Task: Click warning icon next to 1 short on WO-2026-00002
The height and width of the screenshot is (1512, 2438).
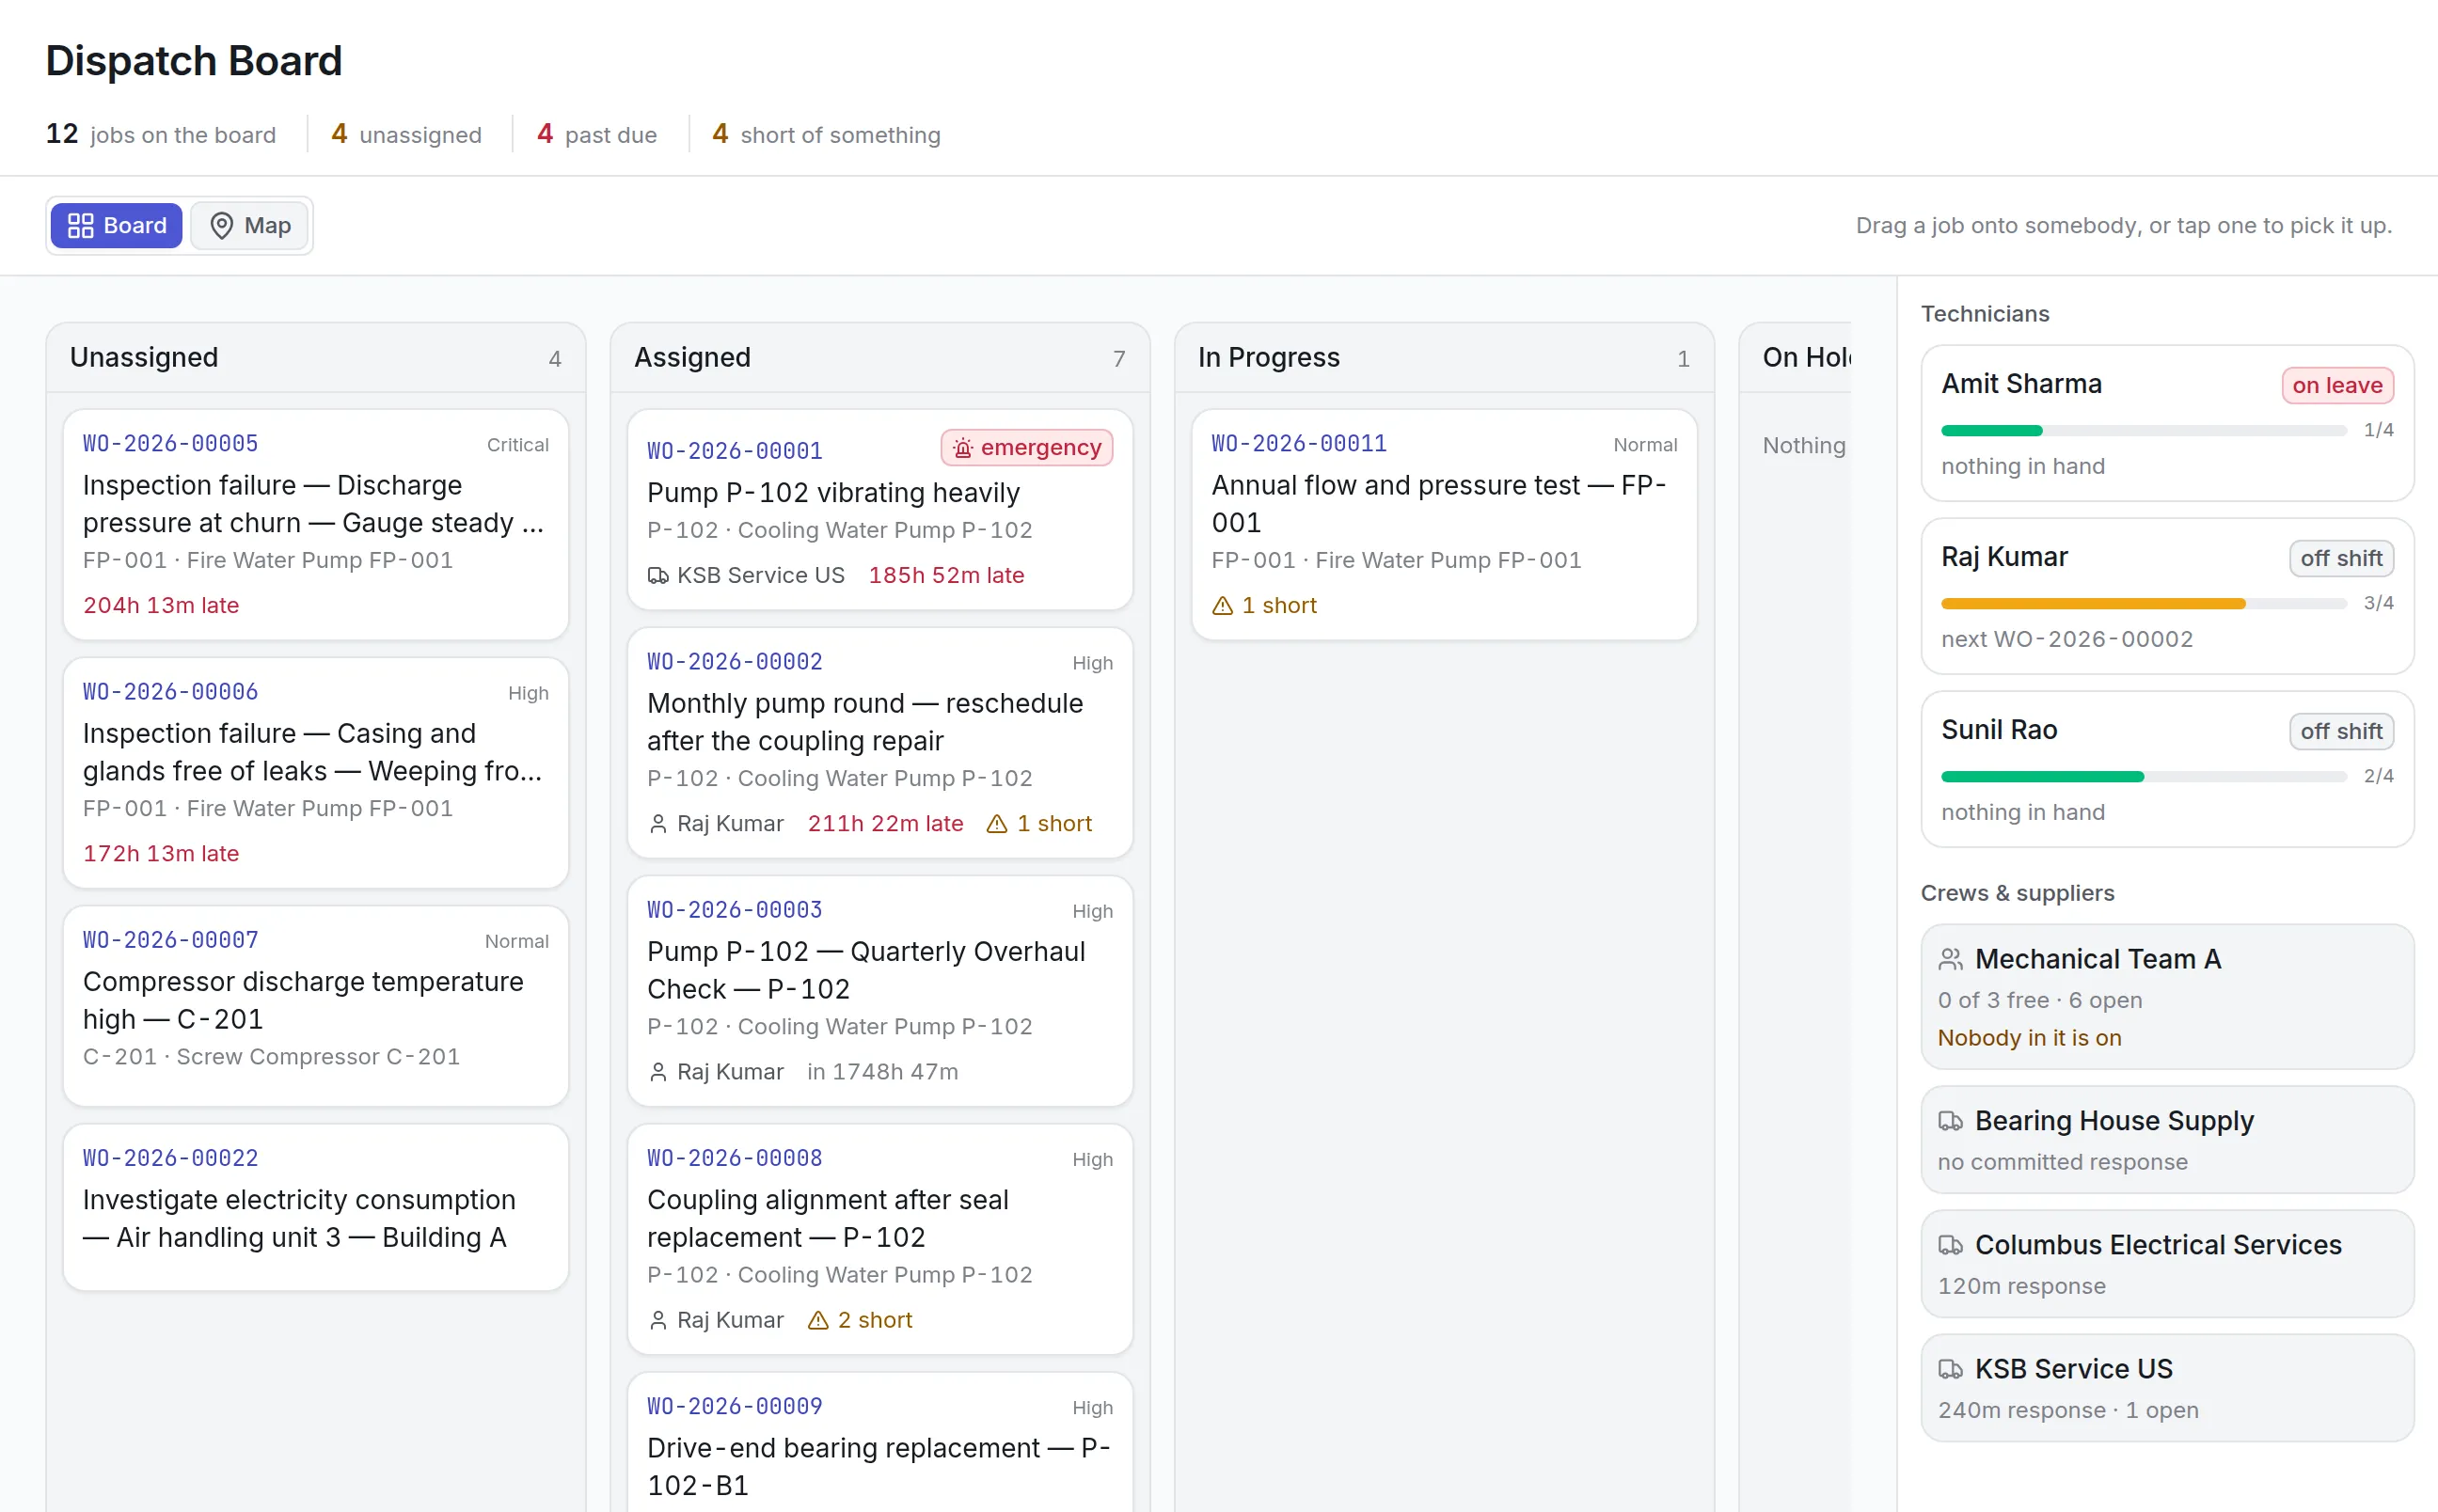Action: 997,824
